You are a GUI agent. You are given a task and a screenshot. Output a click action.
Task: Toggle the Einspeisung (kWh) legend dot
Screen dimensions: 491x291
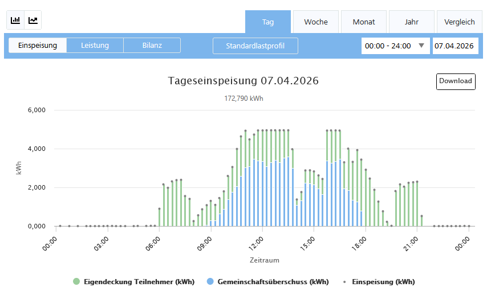tap(344, 281)
